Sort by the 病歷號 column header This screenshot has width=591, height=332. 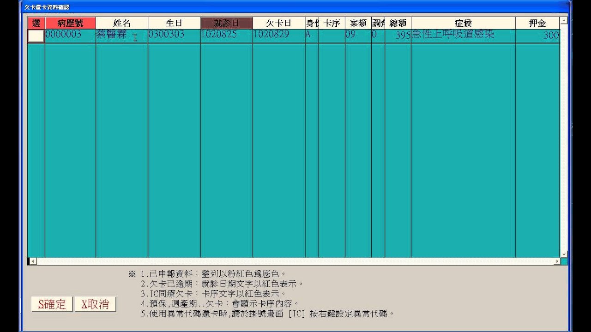pyautogui.click(x=70, y=23)
